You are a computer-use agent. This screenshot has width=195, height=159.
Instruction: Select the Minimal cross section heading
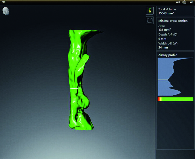(x=173, y=21)
